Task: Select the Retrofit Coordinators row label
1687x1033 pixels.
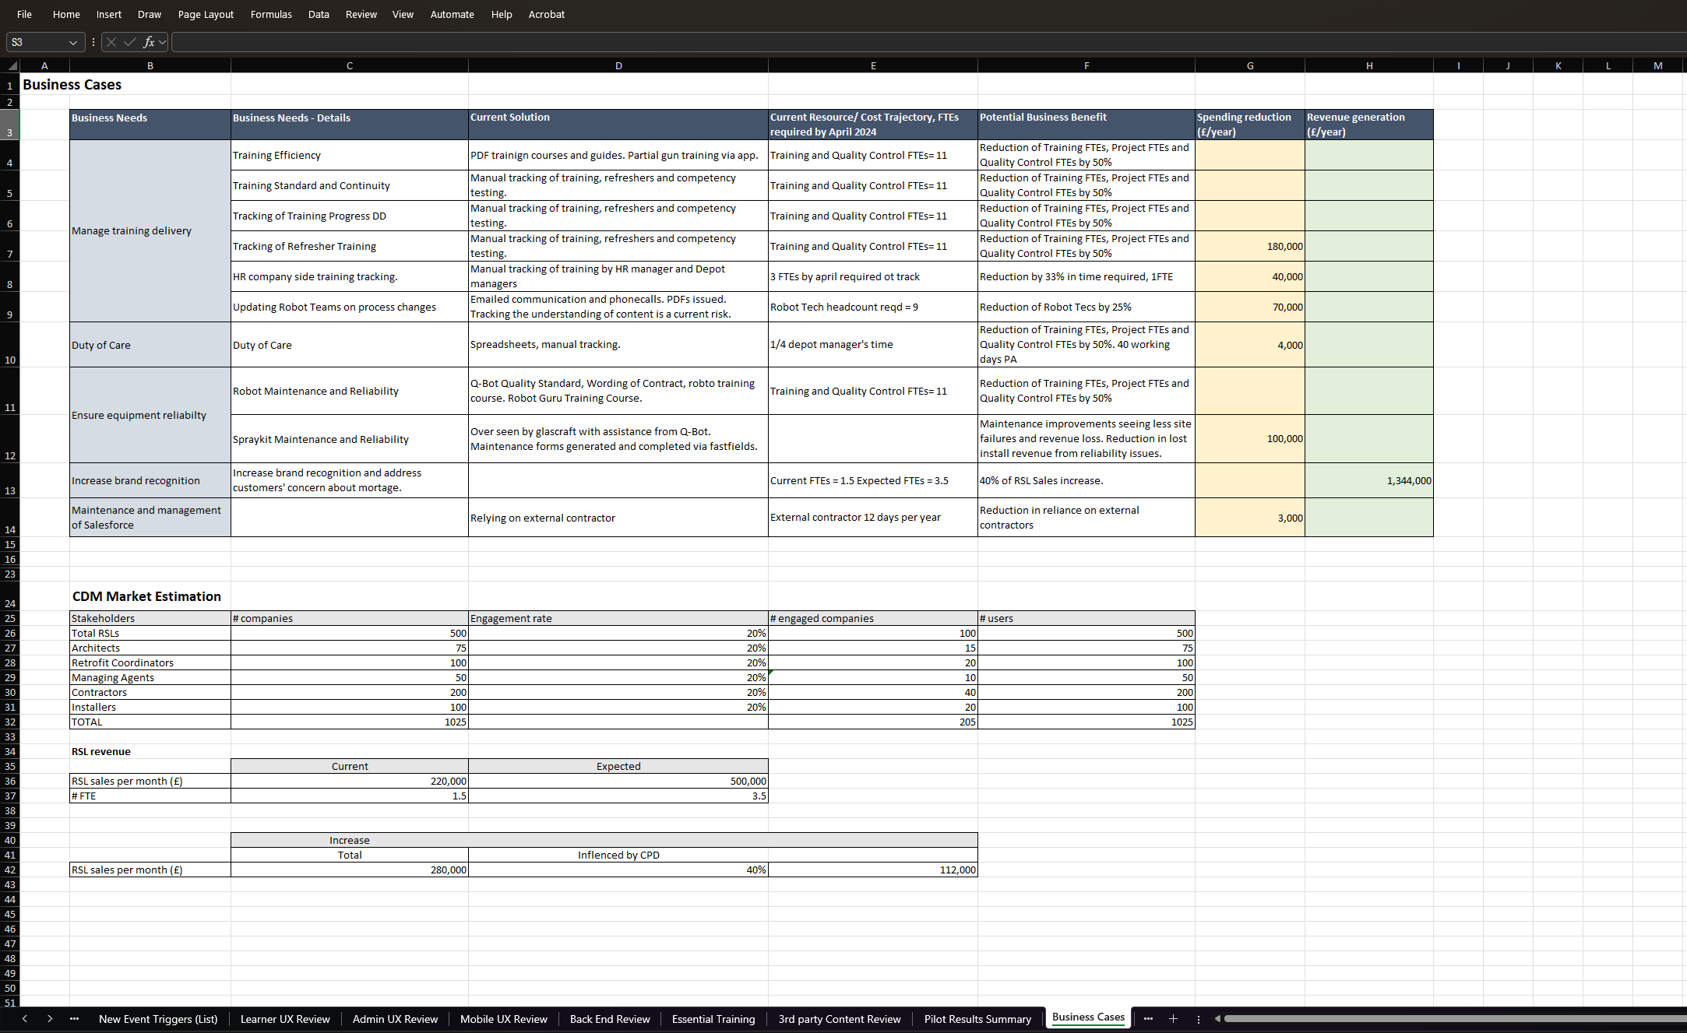Action: (x=150, y=663)
